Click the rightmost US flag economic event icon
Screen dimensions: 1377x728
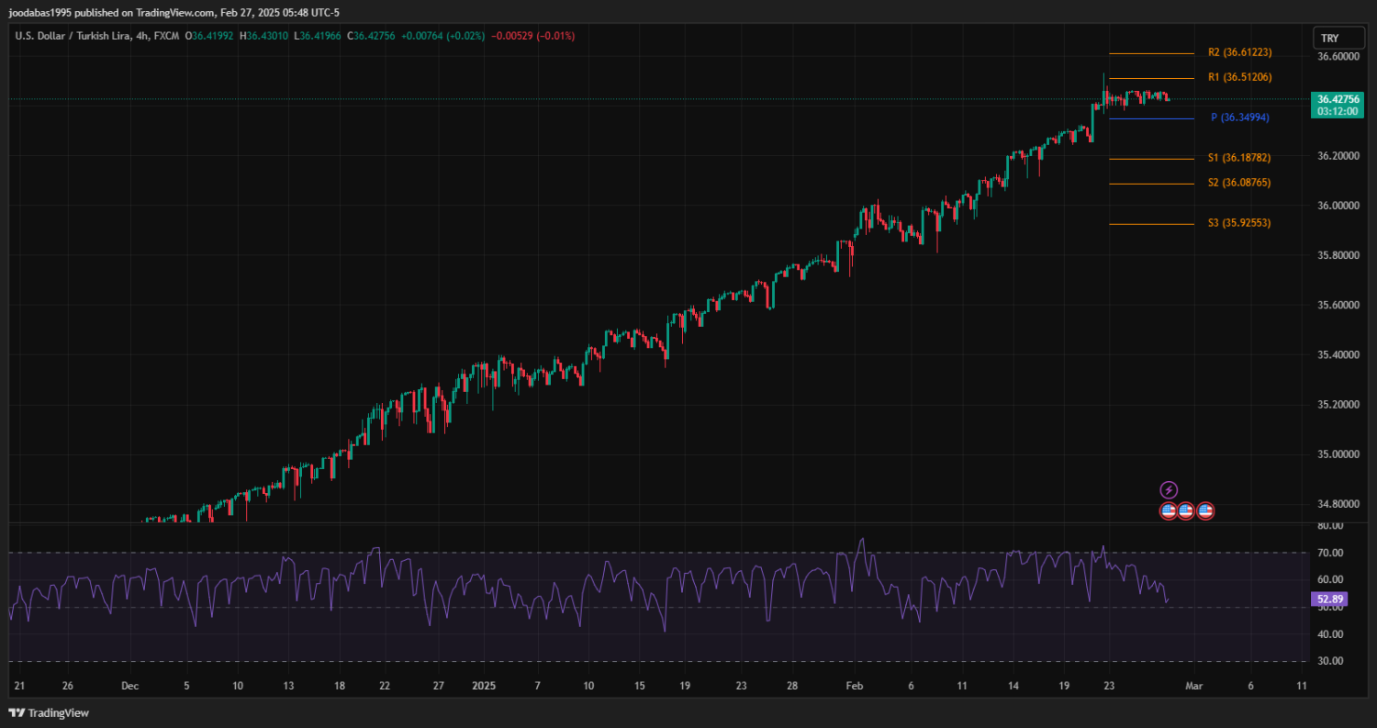[x=1205, y=510]
